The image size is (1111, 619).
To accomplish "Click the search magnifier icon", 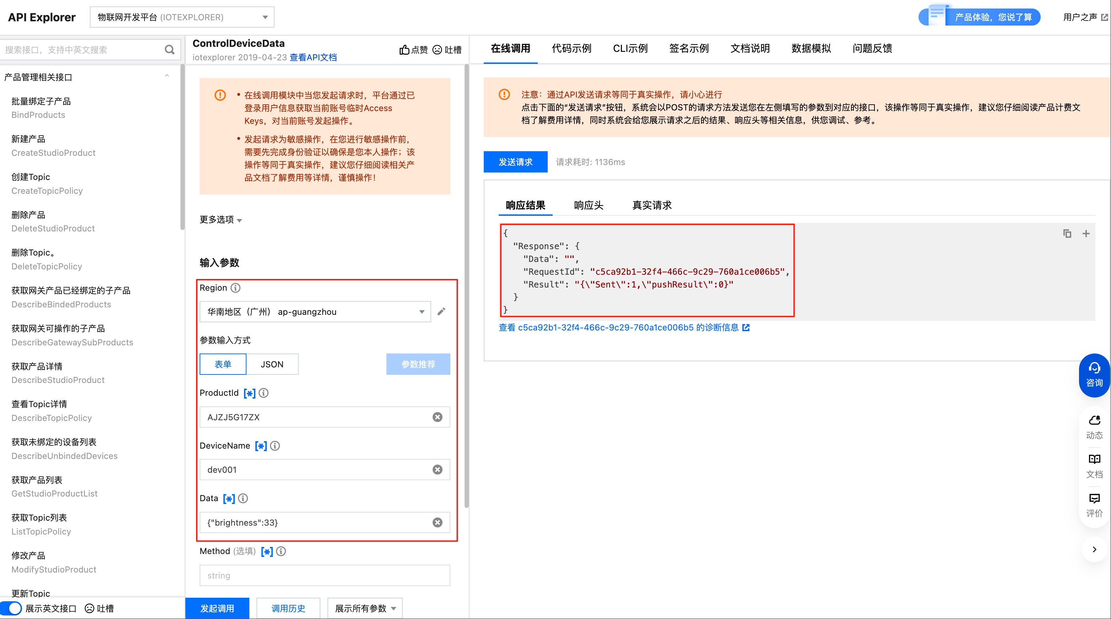I will click(169, 50).
